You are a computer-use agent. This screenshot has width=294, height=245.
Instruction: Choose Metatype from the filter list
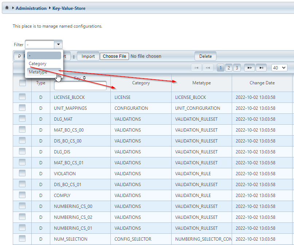pyautogui.click(x=38, y=72)
